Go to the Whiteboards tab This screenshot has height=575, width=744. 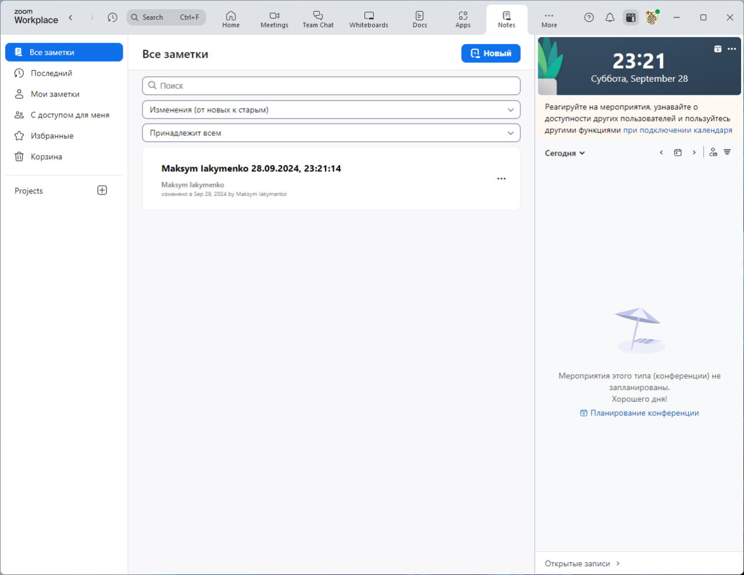point(369,19)
